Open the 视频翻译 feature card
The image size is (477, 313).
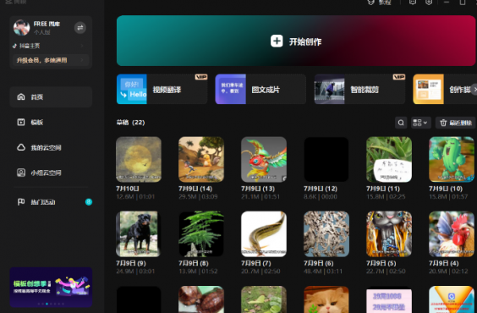(162, 89)
